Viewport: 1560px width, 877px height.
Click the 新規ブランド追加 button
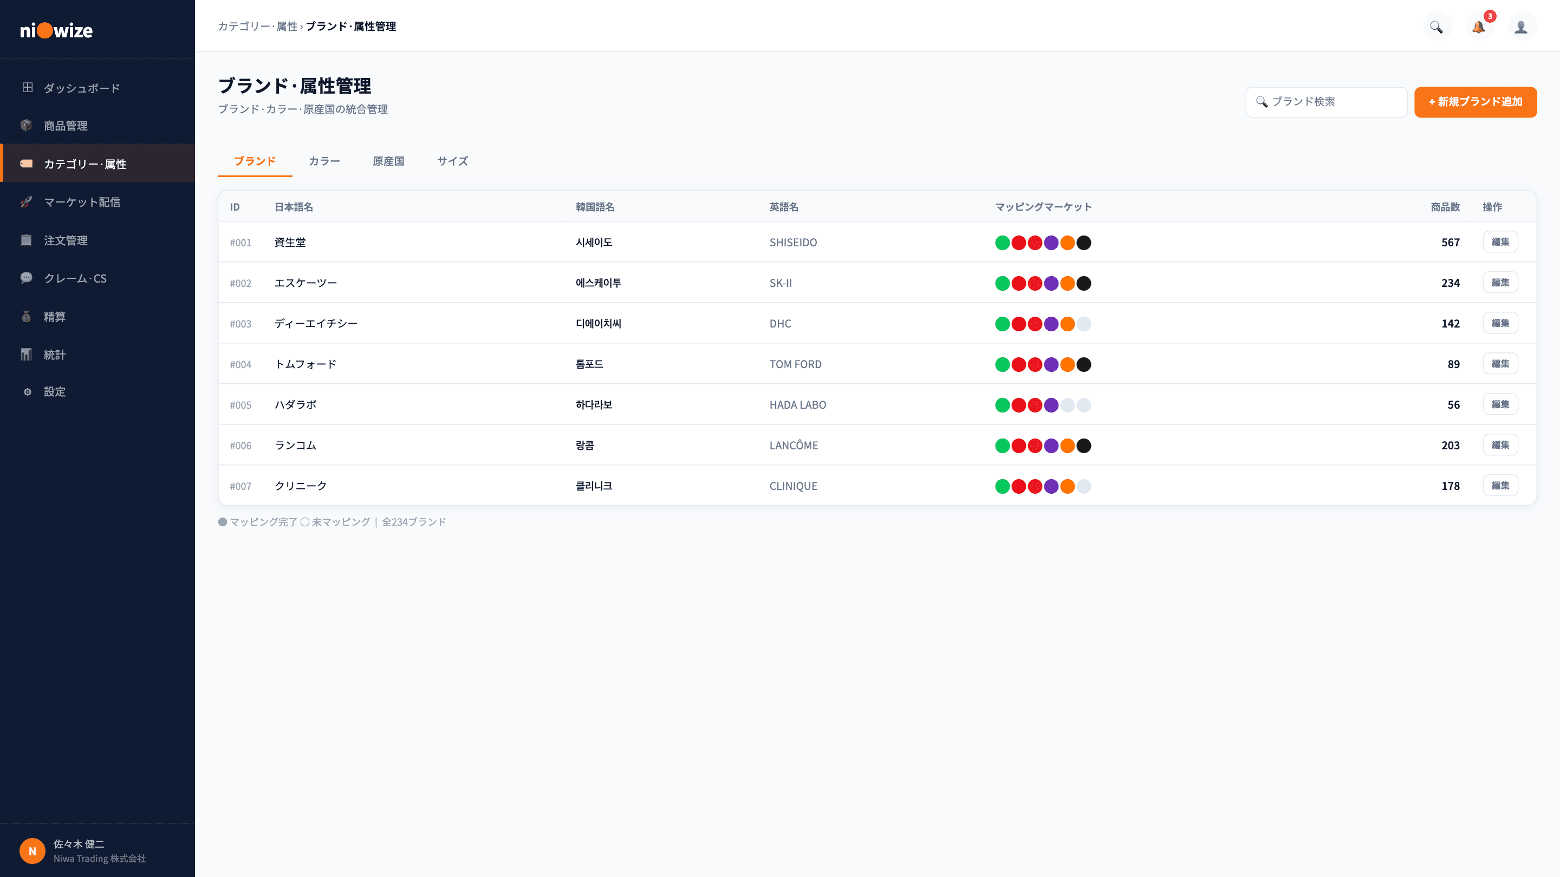pyautogui.click(x=1475, y=102)
